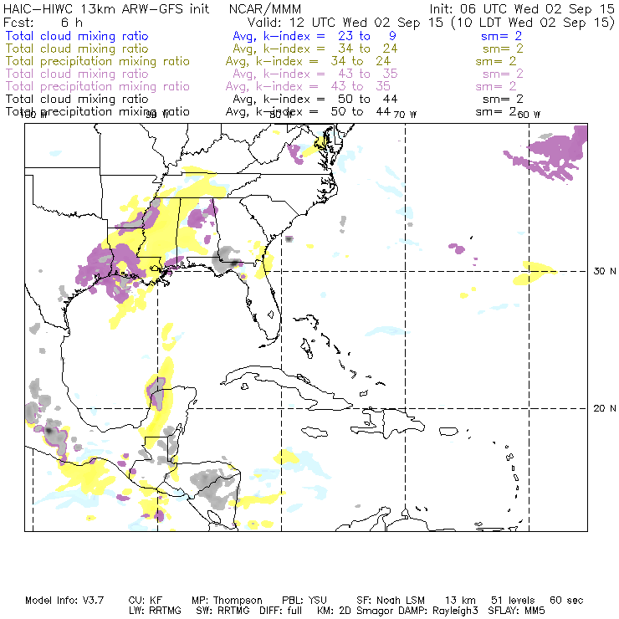Click the "60 W" longitude label
The image size is (619, 619).
pos(529,115)
